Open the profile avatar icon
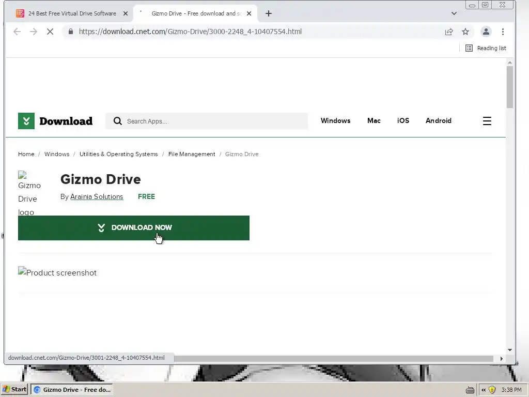Screen dimensions: 529x397 486,32
